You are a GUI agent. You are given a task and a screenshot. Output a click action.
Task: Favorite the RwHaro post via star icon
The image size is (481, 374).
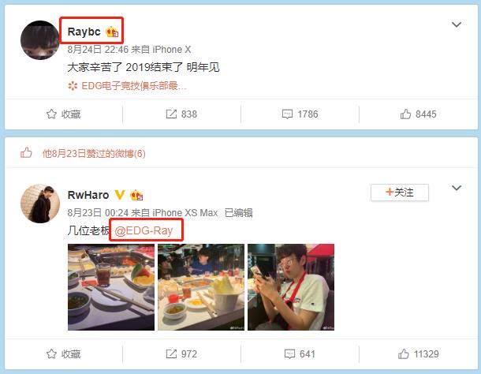(x=63, y=354)
